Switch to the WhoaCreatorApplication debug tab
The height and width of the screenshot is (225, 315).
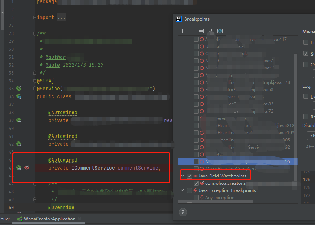(48, 219)
